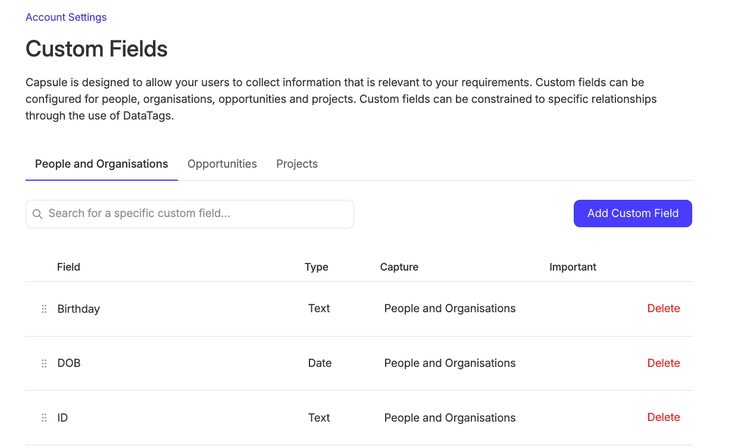Switch to the Opportunities tab
738x446 pixels.
point(222,164)
